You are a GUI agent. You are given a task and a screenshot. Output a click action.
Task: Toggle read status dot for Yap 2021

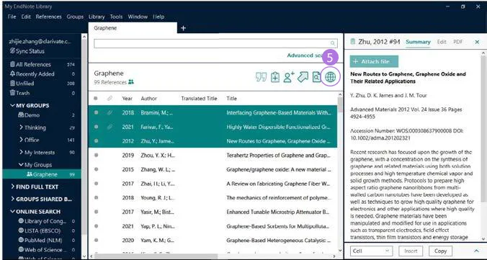click(x=96, y=226)
